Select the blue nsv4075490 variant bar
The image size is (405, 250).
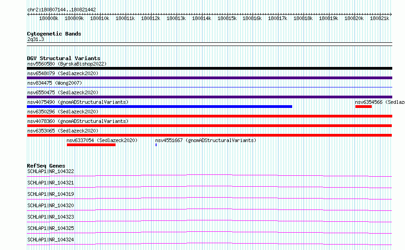159,107
